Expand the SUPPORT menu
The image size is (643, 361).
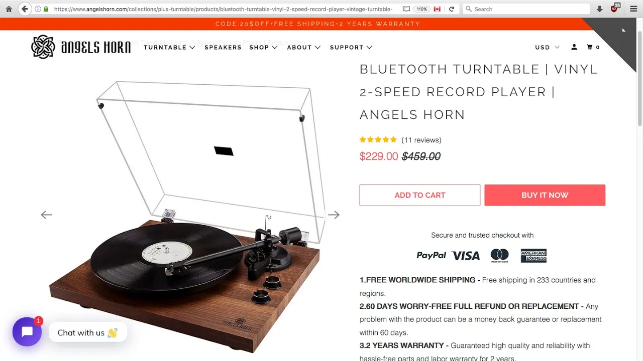click(x=351, y=47)
